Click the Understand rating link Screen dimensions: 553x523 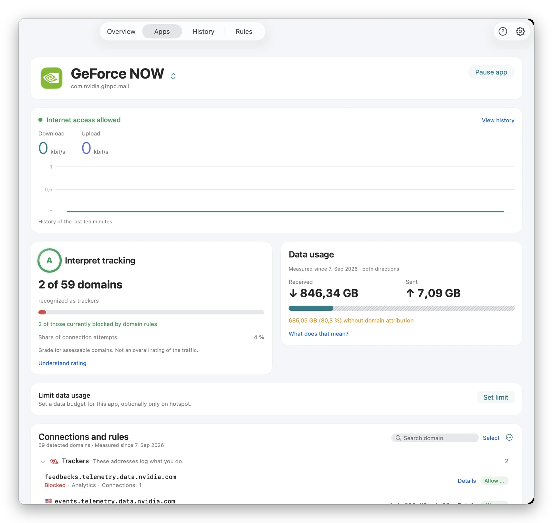[62, 363]
